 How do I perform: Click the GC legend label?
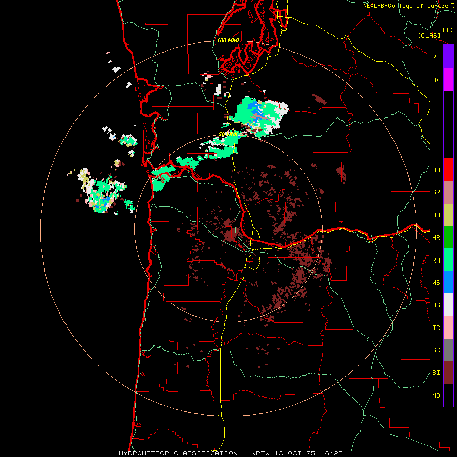point(436,350)
